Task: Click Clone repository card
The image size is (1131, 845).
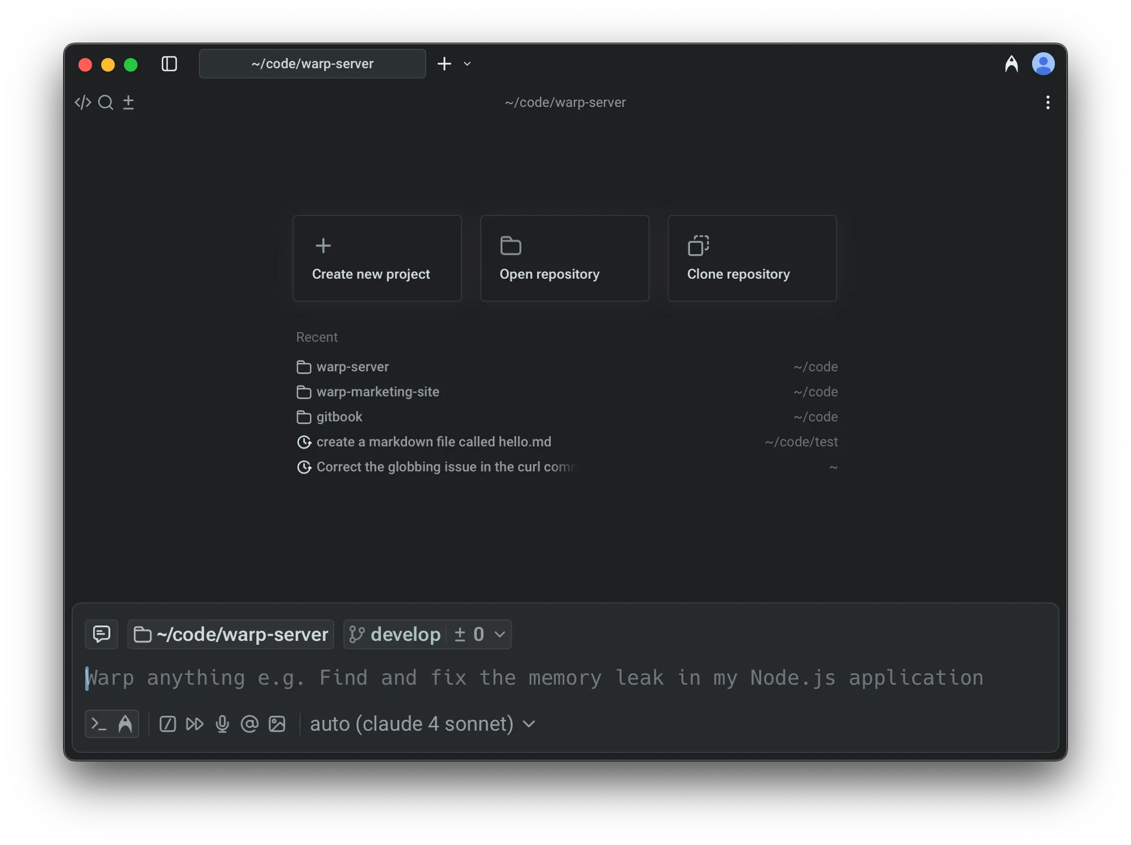Action: coord(752,258)
